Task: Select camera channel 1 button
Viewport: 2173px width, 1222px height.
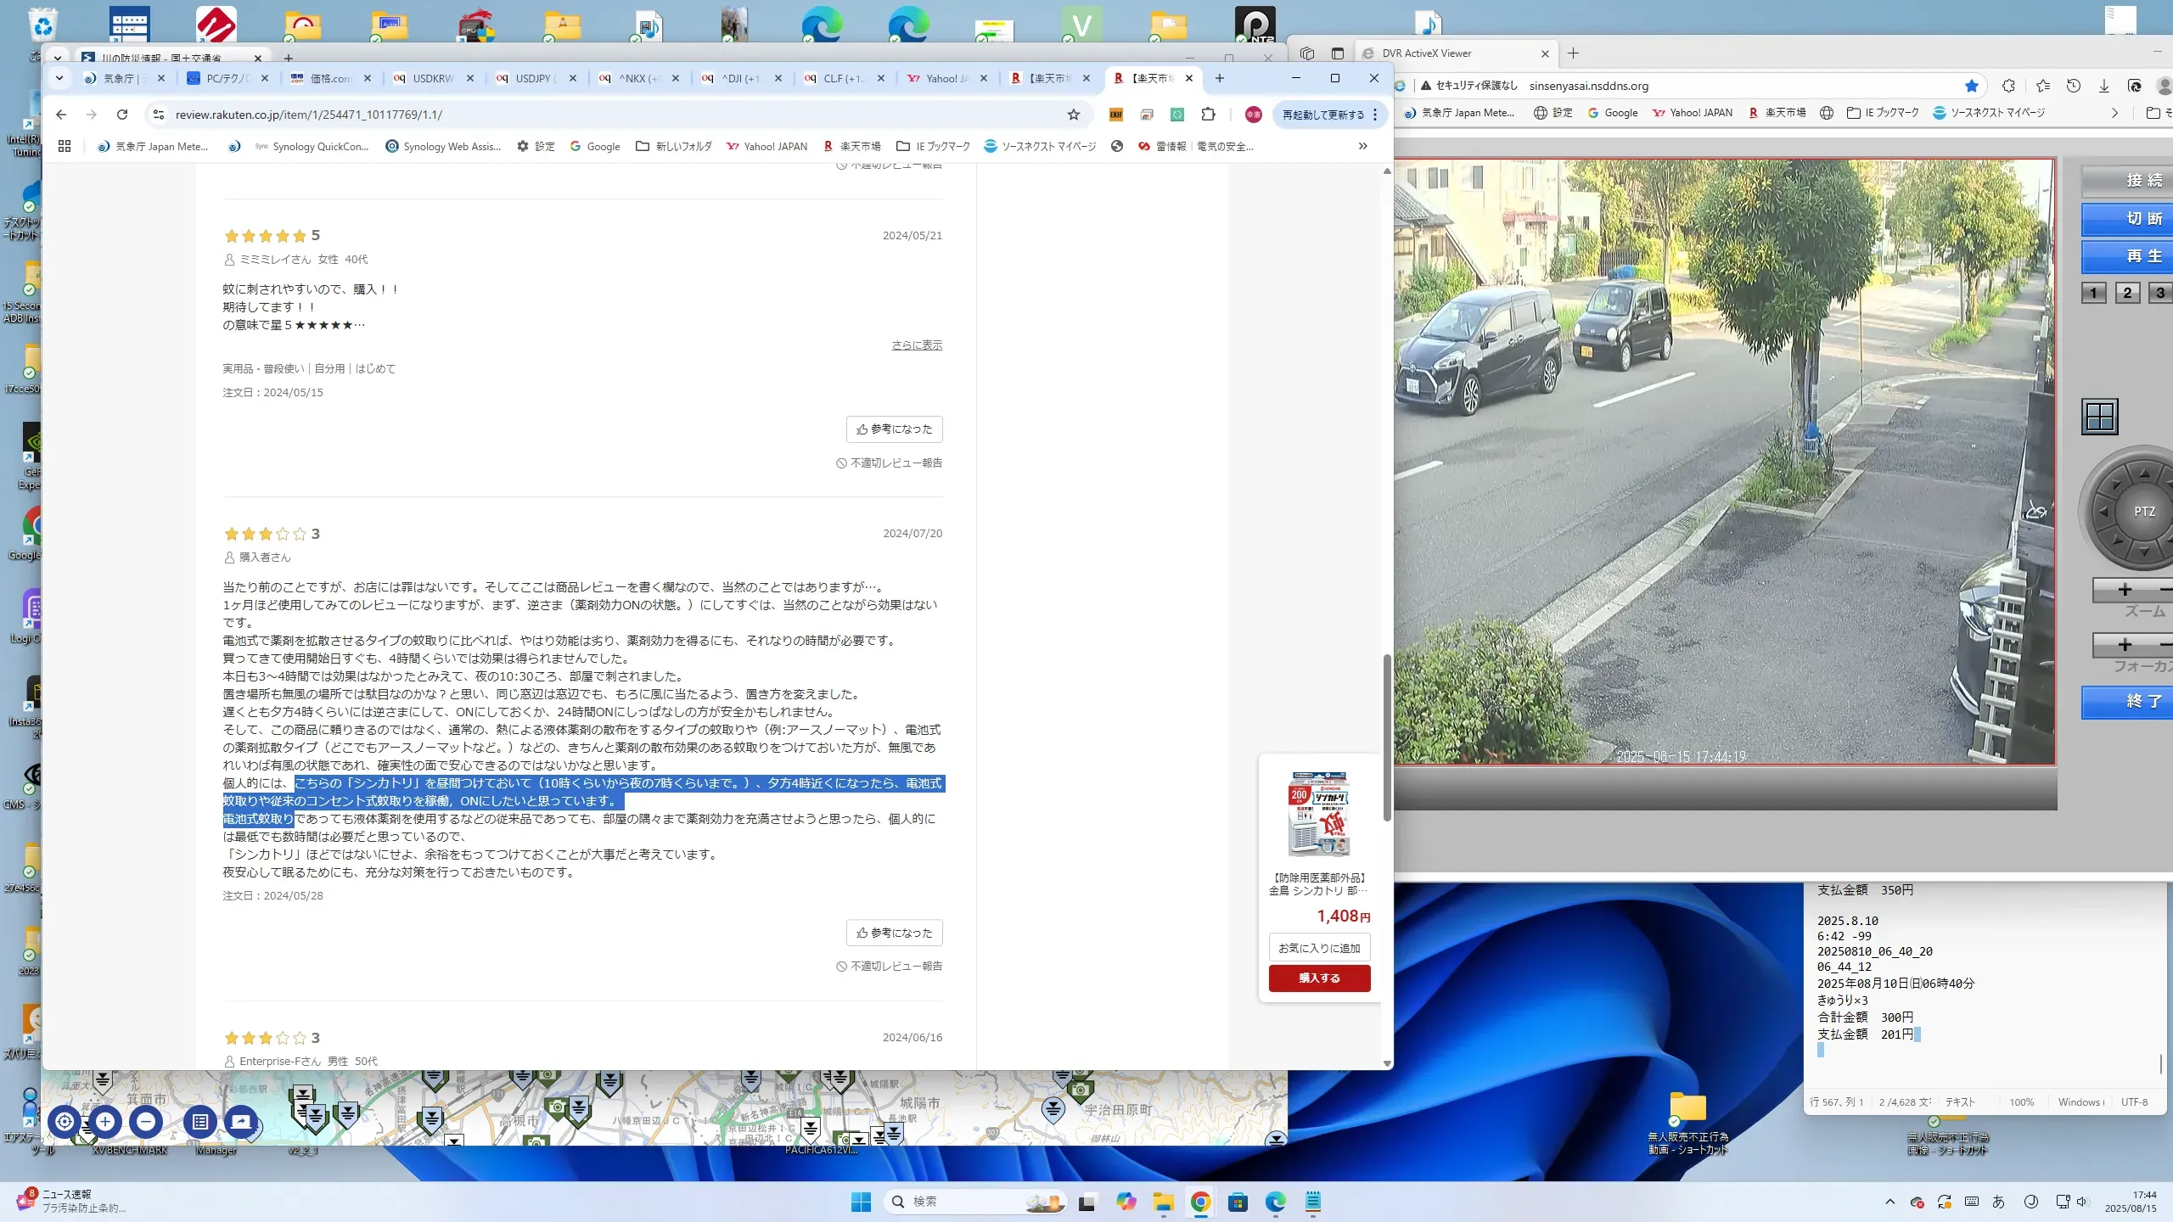Action: (x=2093, y=293)
